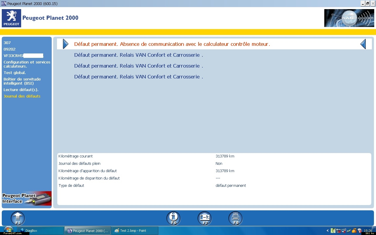Go to the 307 vehicle entry

coord(7,43)
